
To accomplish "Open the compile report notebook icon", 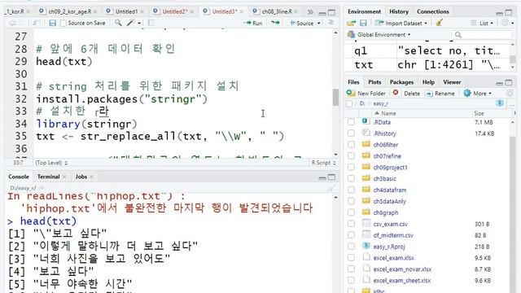I will coord(151,23).
